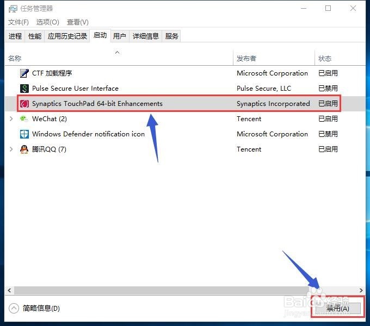The width and height of the screenshot is (370, 326).
Task: Click 已禁用 status in Windows Defender row
Action: pyautogui.click(x=328, y=134)
